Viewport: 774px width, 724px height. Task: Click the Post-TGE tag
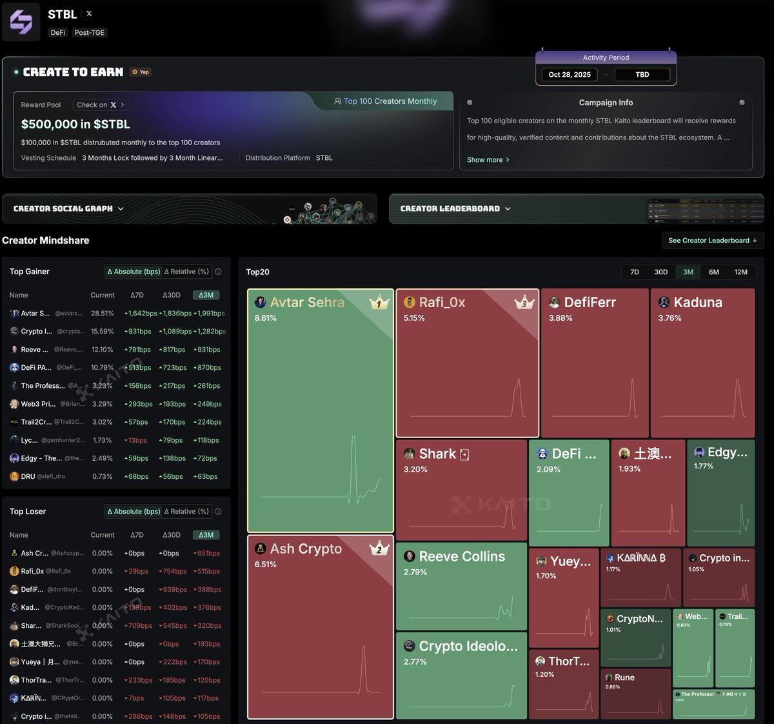pos(90,33)
